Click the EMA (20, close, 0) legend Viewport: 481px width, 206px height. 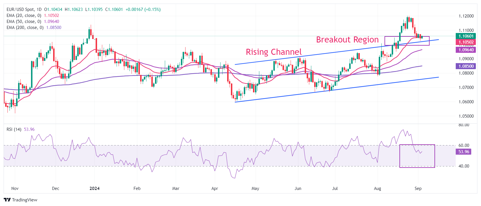pyautogui.click(x=24, y=15)
